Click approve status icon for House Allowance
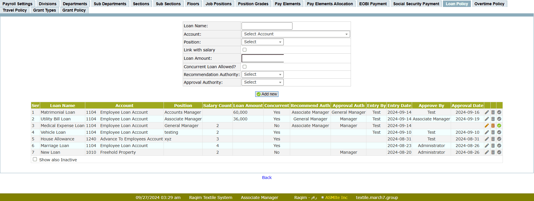Image resolution: width=534 pixels, height=201 pixels. [x=499, y=139]
